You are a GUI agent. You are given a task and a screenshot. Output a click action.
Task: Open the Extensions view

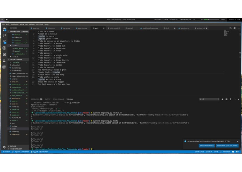[x=4, y=54]
